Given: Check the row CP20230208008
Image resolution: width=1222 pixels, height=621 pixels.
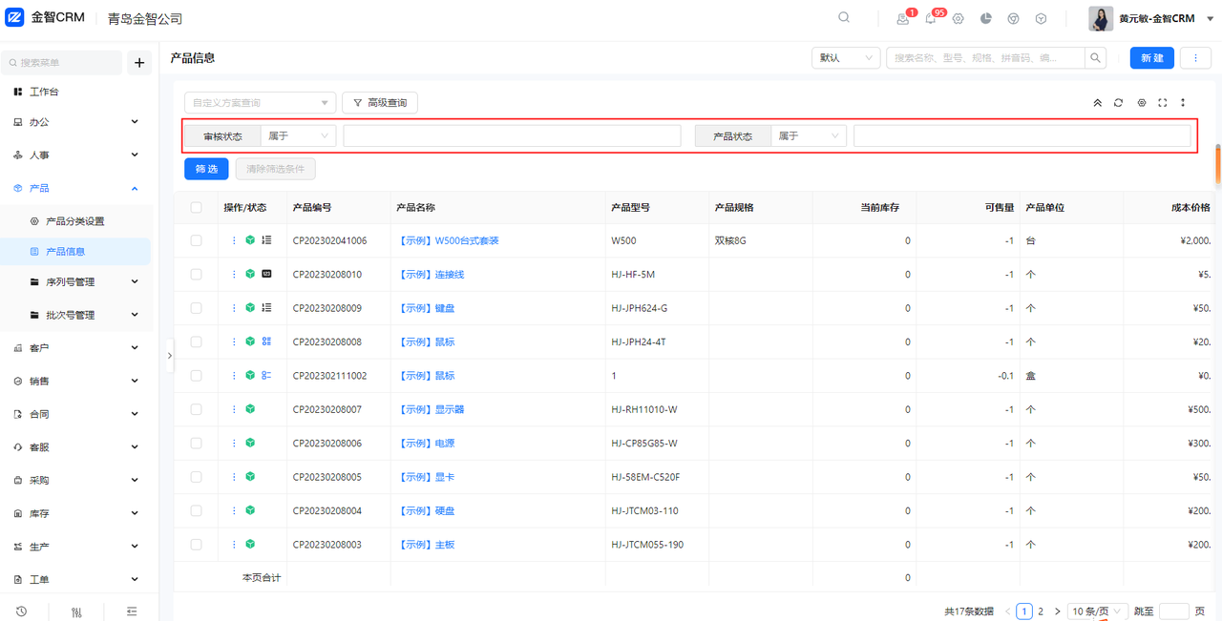Looking at the screenshot, I should [196, 342].
